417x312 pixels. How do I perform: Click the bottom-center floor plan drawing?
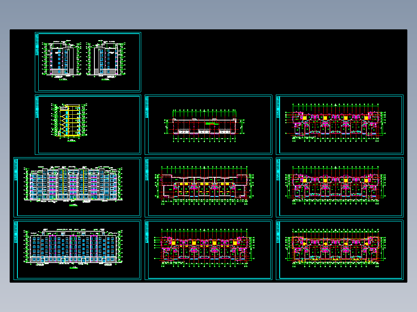(x=208, y=249)
